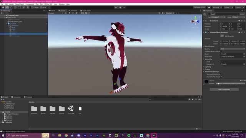Click the Add Component button

pyautogui.click(x=224, y=89)
